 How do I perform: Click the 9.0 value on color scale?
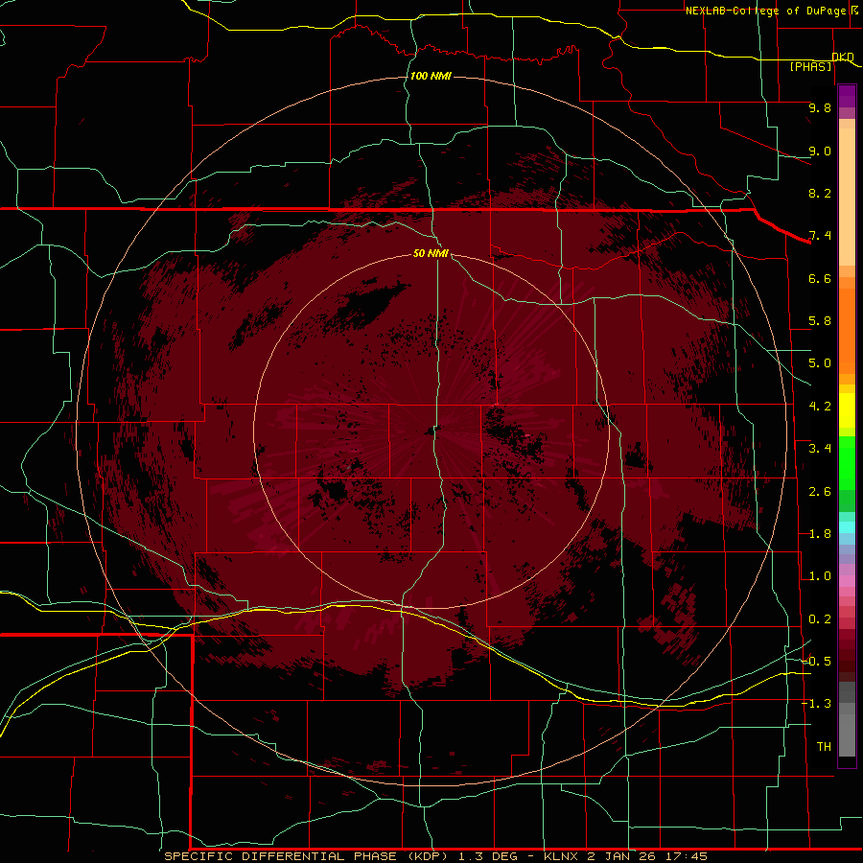[x=820, y=151]
